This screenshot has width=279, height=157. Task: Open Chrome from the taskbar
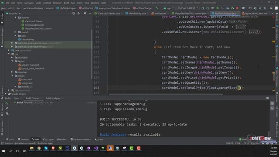coord(39,148)
